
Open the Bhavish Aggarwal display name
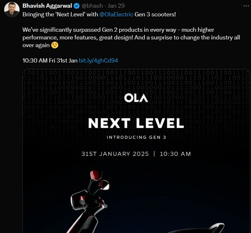tap(47, 6)
